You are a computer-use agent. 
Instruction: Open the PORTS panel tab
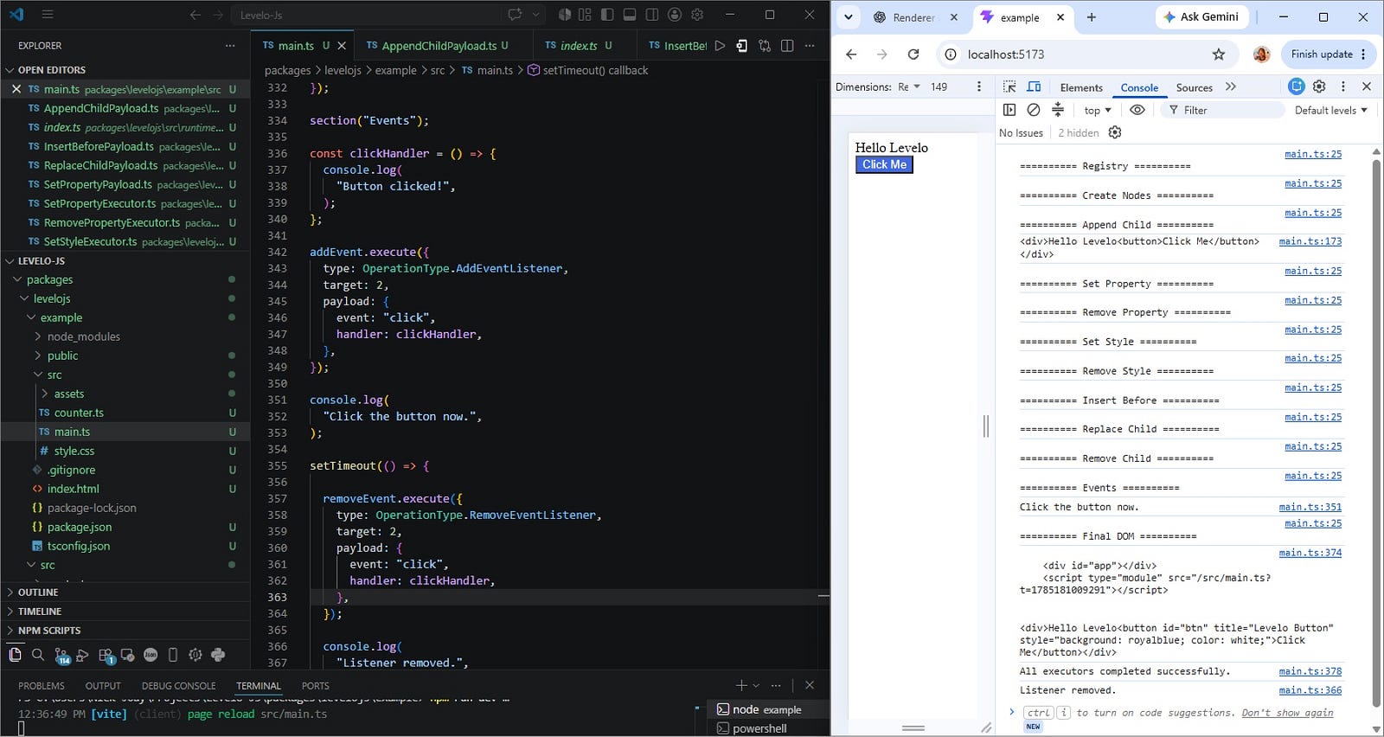[x=315, y=686]
